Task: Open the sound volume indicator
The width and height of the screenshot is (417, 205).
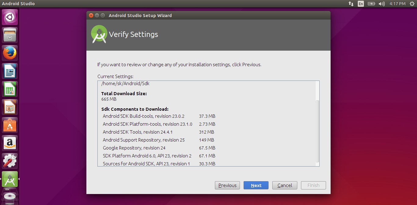Action: [x=382, y=4]
